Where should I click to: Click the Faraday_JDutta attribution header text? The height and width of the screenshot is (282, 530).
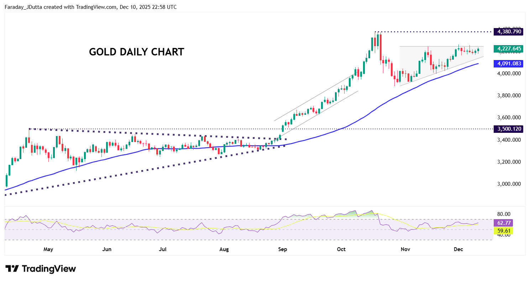pos(90,7)
